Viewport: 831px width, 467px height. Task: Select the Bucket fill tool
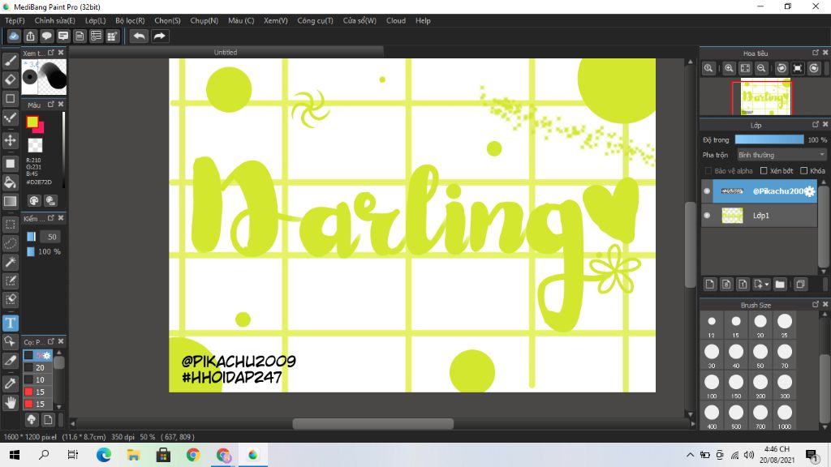(10, 182)
